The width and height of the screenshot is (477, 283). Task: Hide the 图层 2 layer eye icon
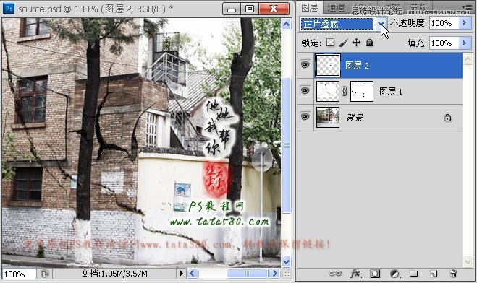(x=305, y=64)
